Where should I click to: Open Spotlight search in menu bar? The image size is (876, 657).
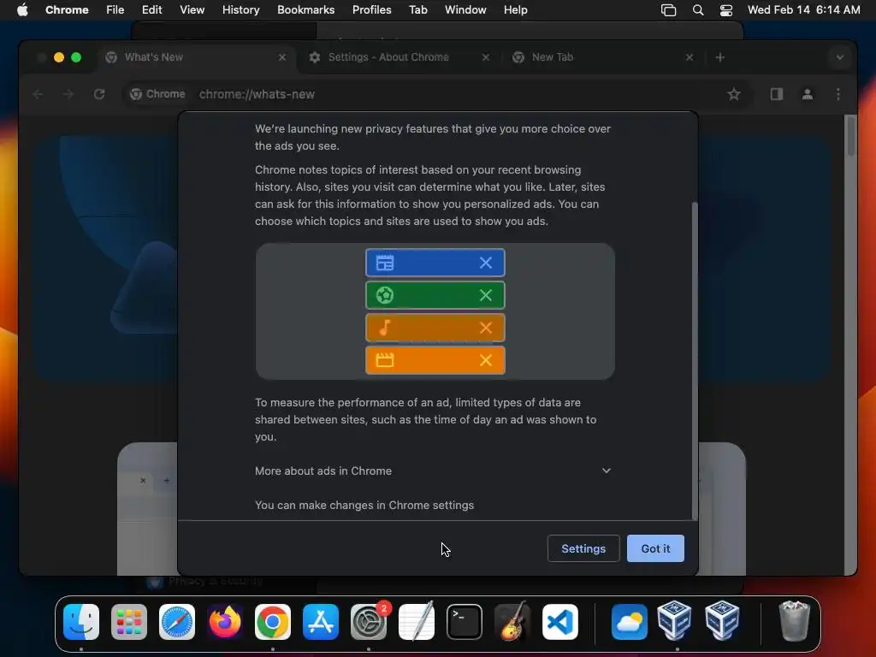698,10
